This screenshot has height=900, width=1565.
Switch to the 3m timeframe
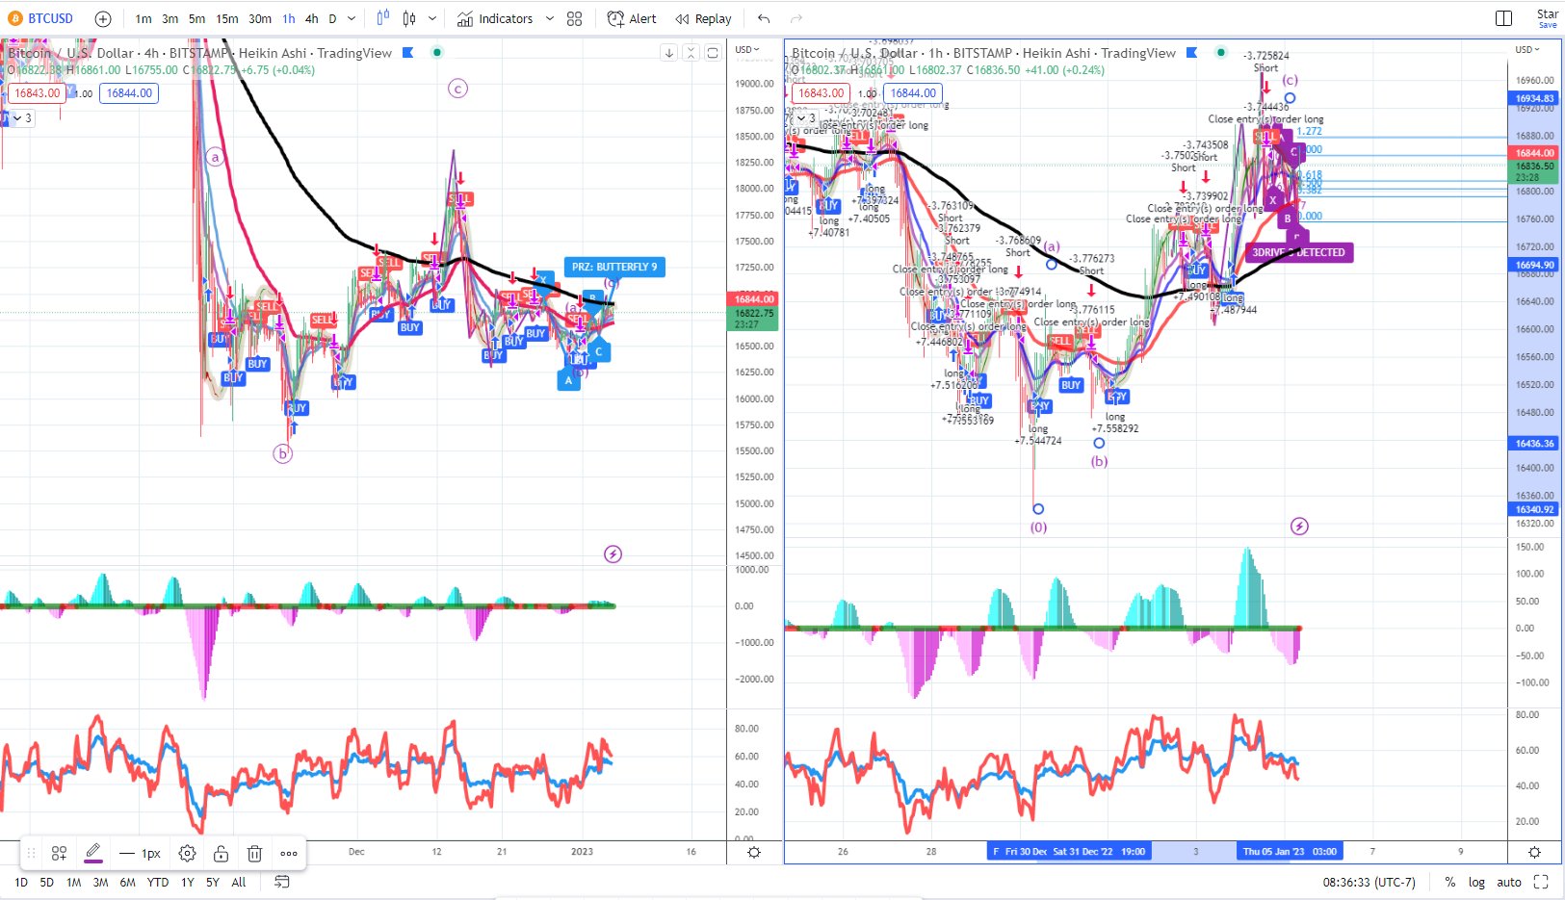(170, 18)
